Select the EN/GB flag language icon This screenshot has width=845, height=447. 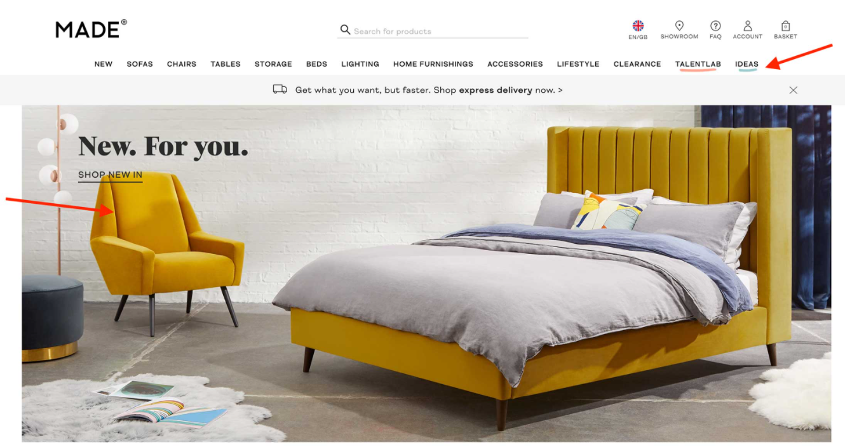[x=638, y=26]
